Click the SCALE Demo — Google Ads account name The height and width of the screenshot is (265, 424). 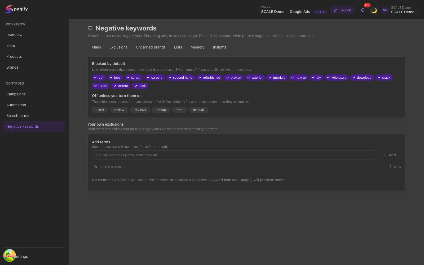tap(285, 12)
